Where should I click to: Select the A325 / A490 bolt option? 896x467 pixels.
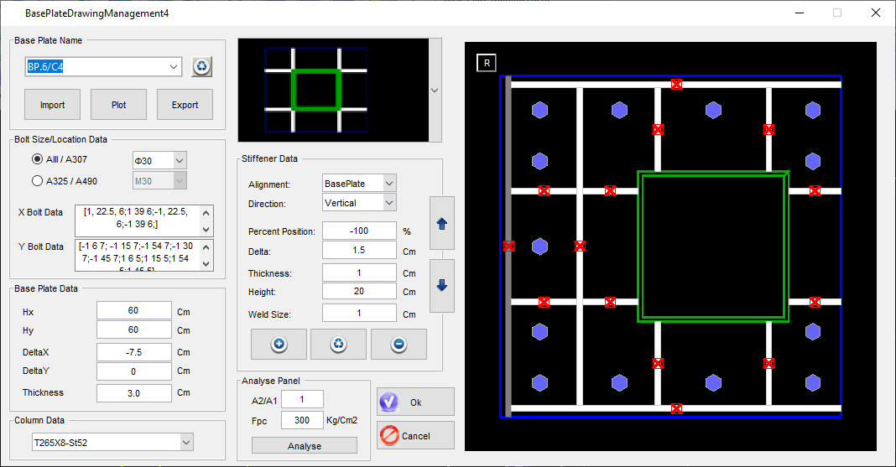pos(37,180)
